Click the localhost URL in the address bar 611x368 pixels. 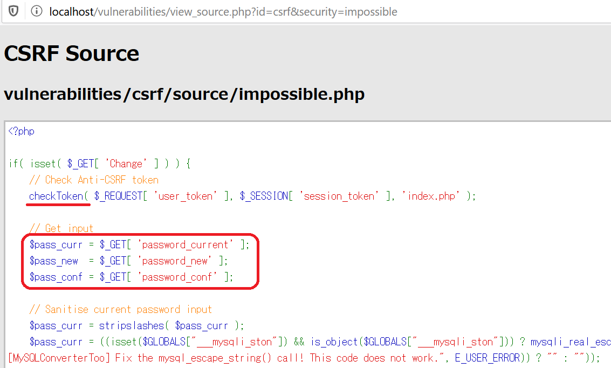coord(223,12)
